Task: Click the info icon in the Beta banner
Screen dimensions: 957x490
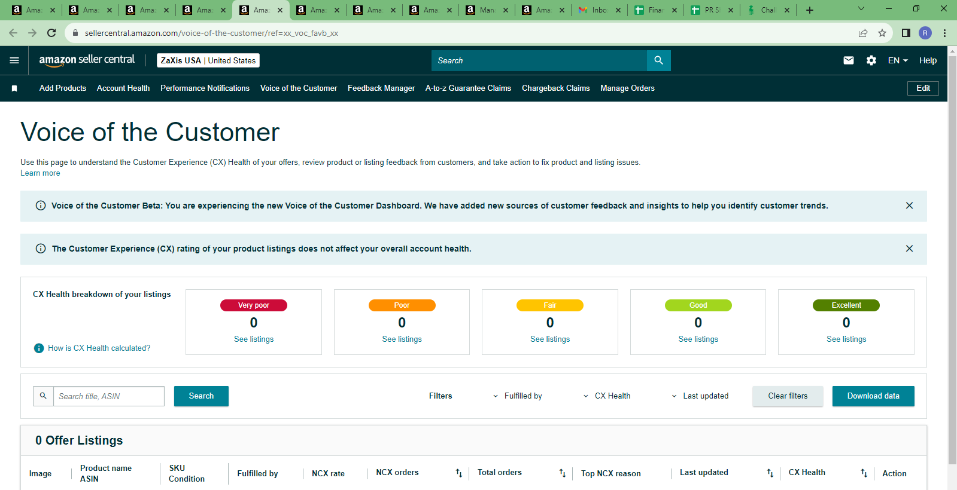Action: click(41, 206)
